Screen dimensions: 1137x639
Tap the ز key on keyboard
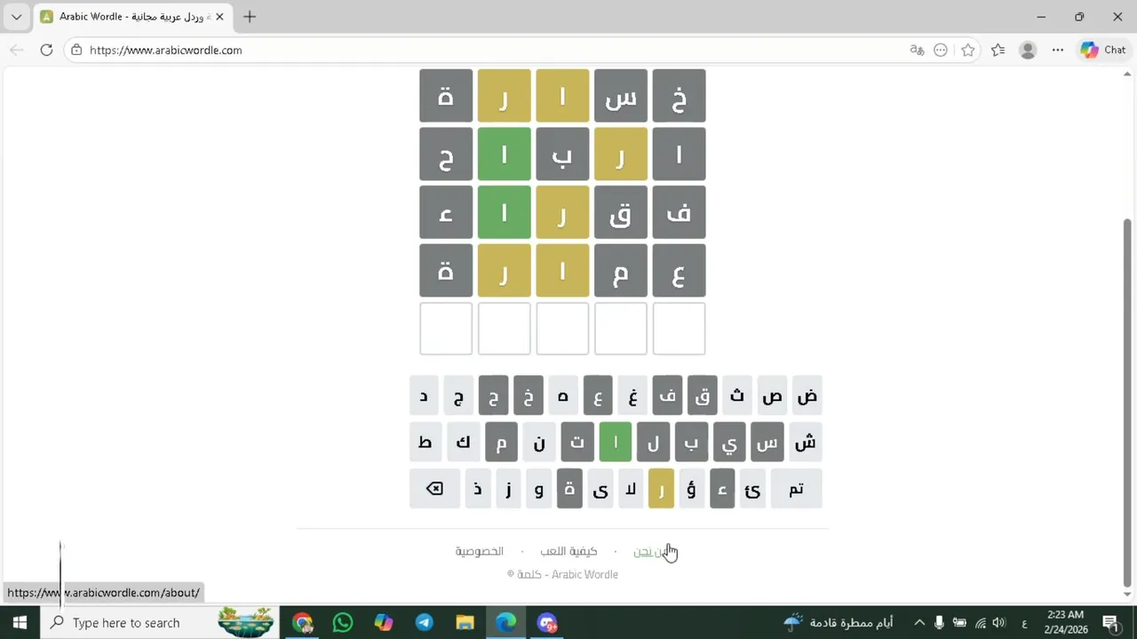(x=508, y=489)
